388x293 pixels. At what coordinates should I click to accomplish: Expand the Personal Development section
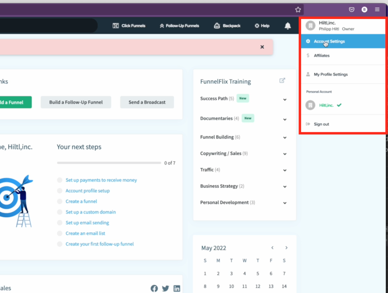[x=285, y=203]
